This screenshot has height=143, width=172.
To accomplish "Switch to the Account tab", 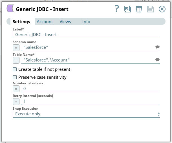I will coord(45,22).
